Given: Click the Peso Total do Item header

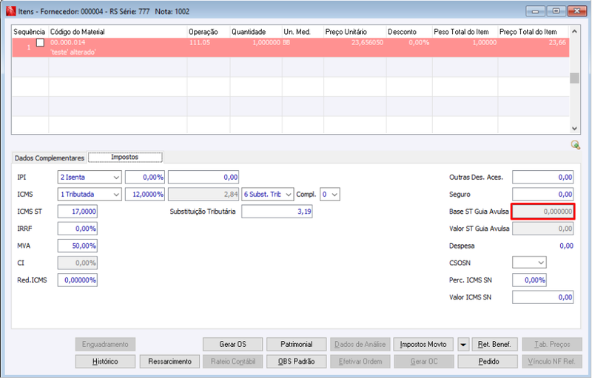Looking at the screenshot, I should [x=465, y=32].
